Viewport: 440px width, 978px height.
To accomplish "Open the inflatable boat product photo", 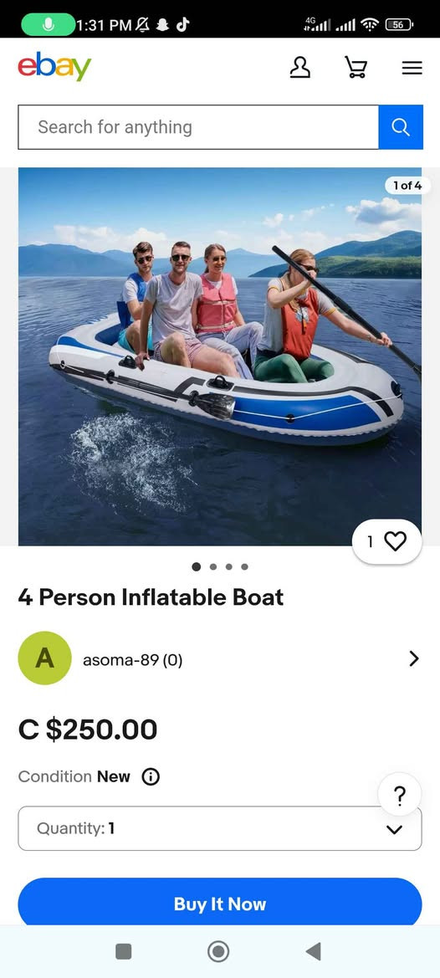I will pyautogui.click(x=220, y=356).
